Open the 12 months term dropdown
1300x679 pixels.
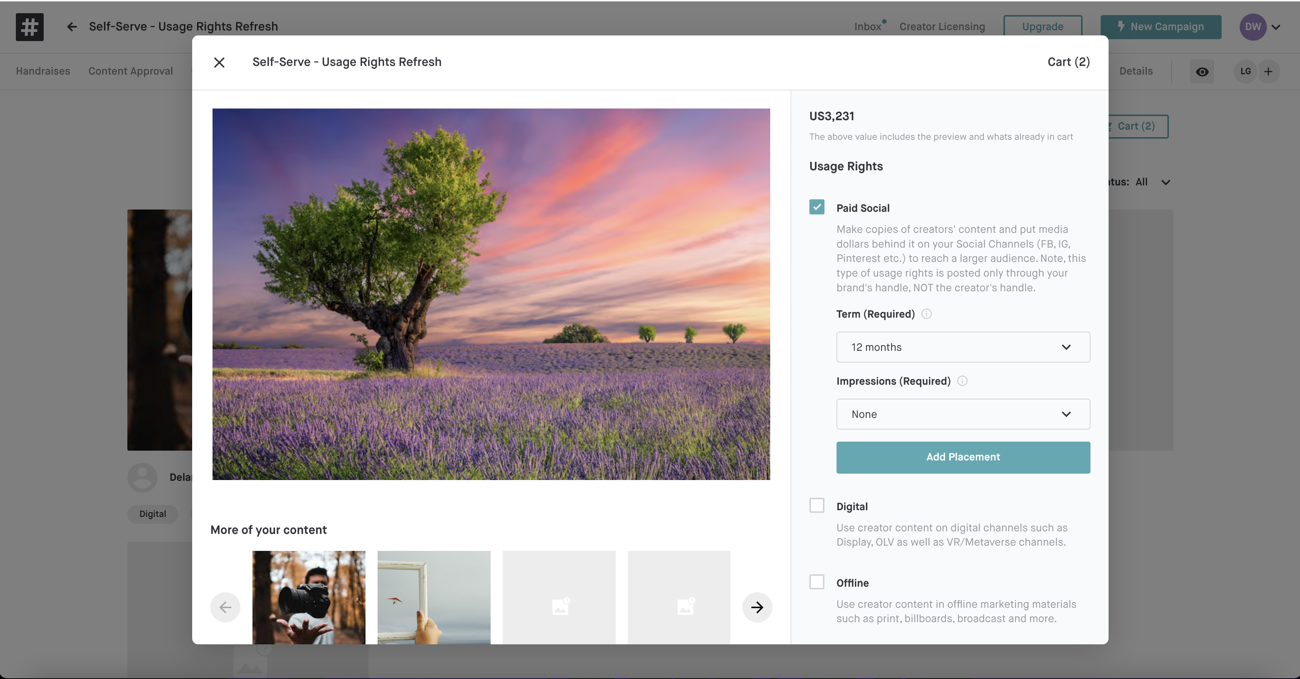963,347
